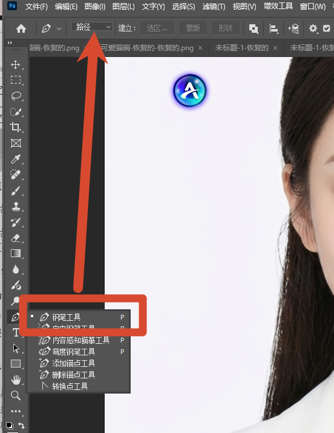Select the Eraser tool

pyautogui.click(x=16, y=238)
